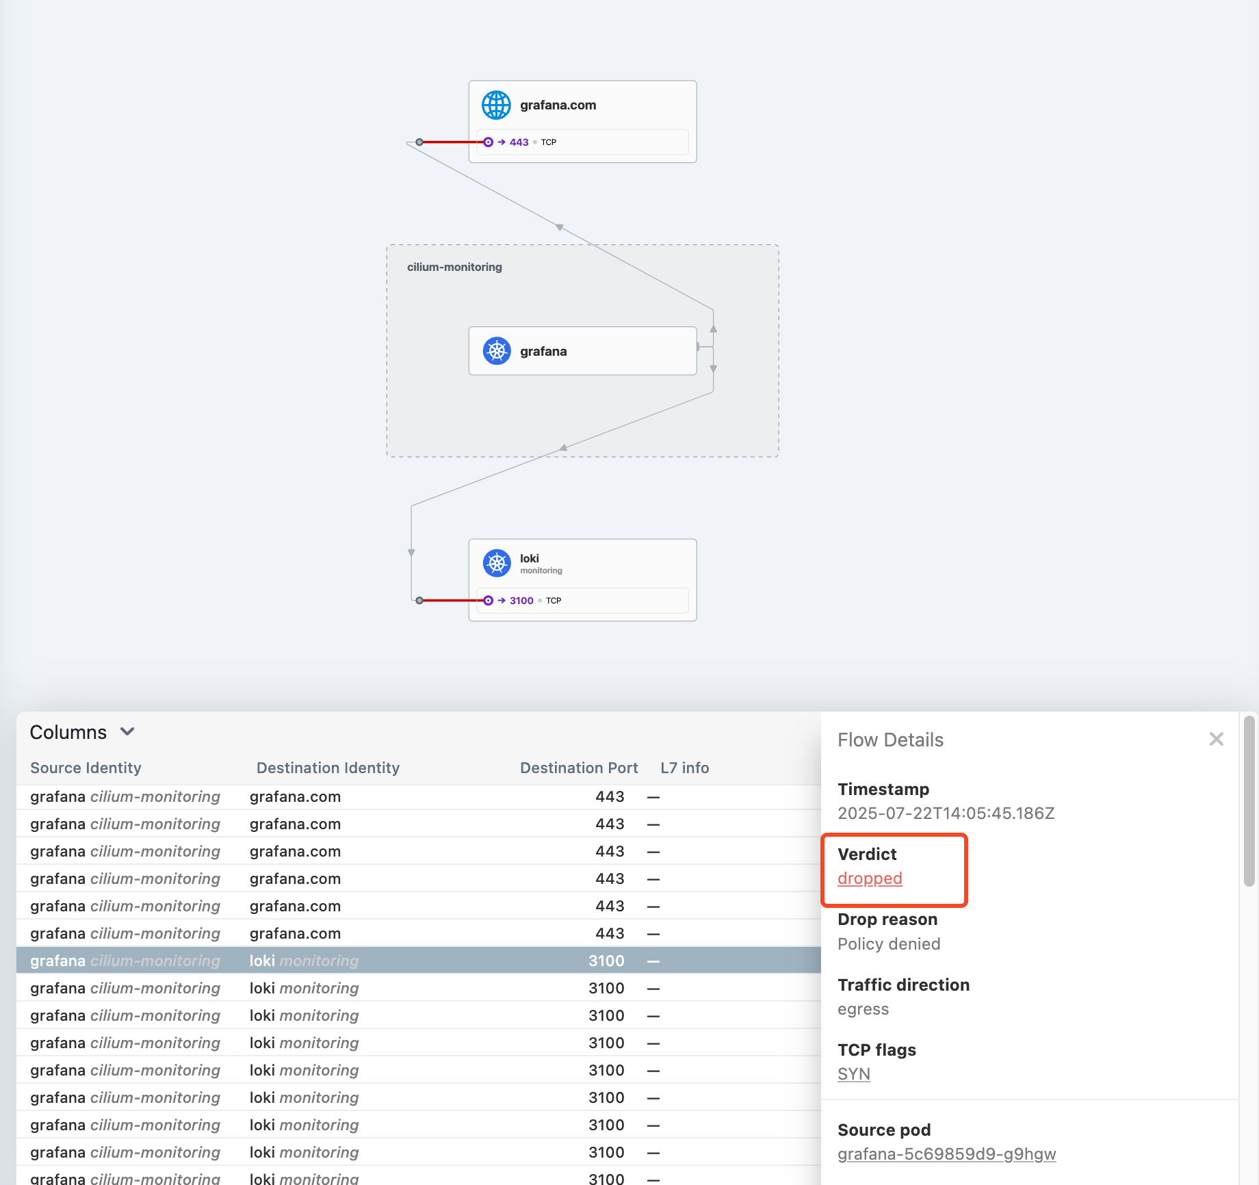Open the Columns dropdown

click(82, 732)
